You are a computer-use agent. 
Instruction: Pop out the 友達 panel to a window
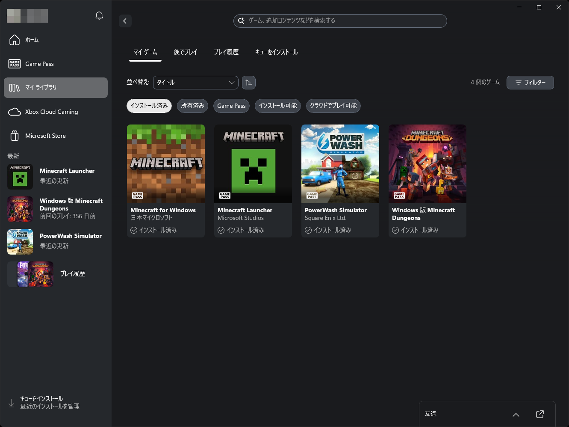point(540,414)
